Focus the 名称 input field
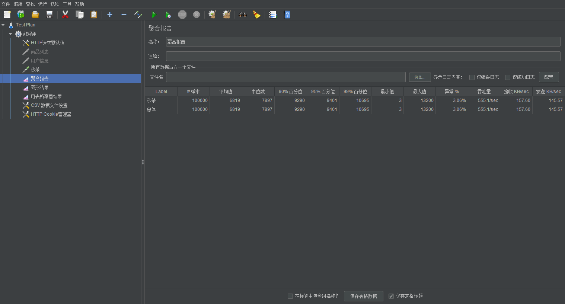This screenshot has width=565, height=304. coord(363,42)
